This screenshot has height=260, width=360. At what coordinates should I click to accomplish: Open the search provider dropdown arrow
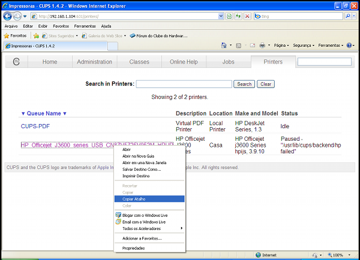tap(354, 16)
